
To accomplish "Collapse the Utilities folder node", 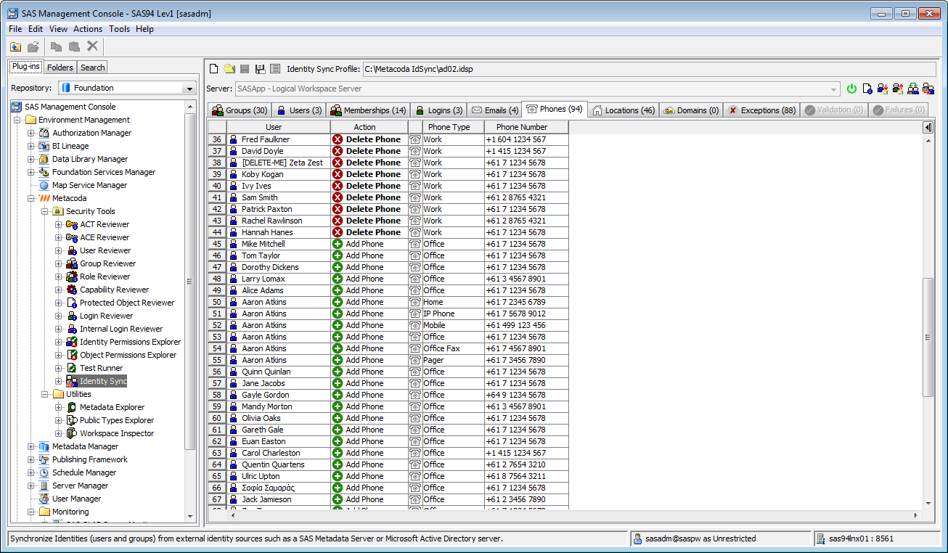I will 44,394.
